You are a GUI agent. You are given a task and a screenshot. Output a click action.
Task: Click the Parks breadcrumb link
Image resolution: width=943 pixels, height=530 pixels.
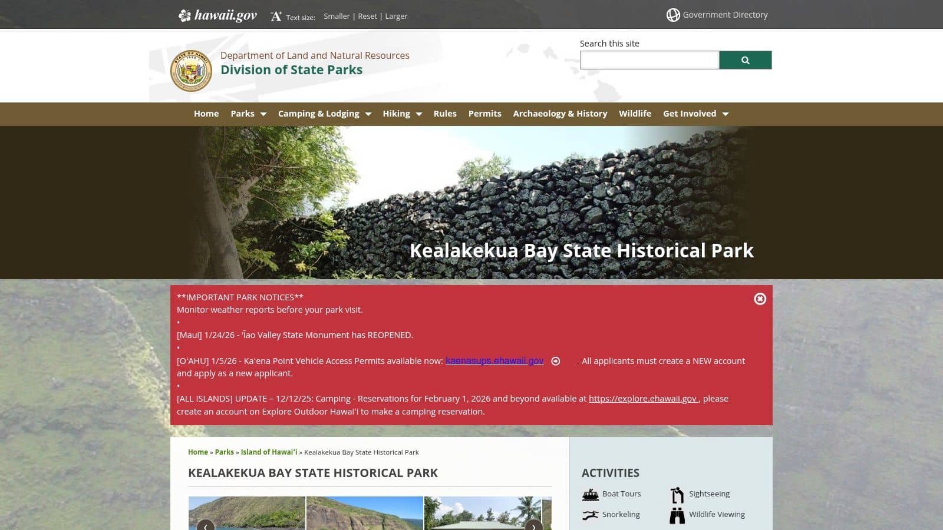pyautogui.click(x=224, y=452)
